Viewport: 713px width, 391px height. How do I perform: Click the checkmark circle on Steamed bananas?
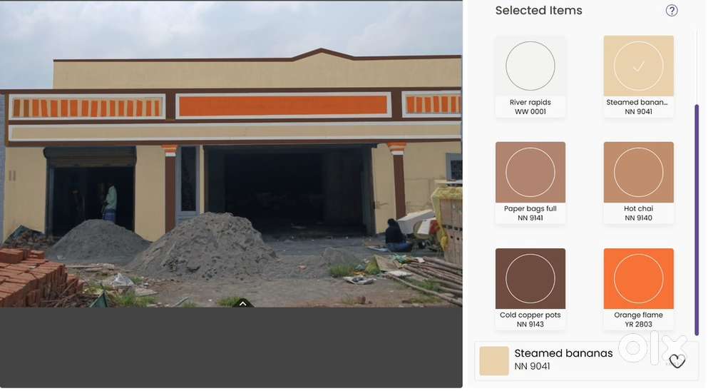[638, 66]
